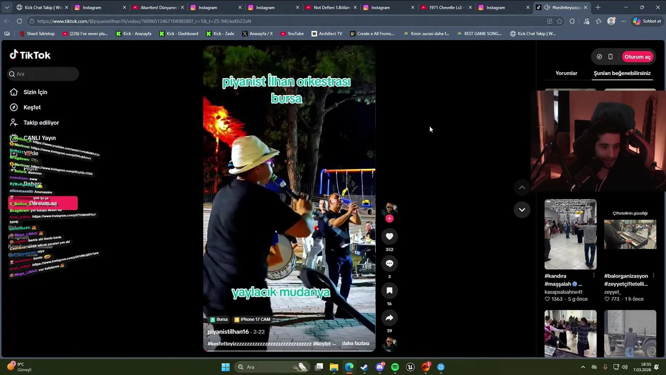Open the Get coins icon beside Oturum aç
The image size is (666, 375).
pos(599,57)
